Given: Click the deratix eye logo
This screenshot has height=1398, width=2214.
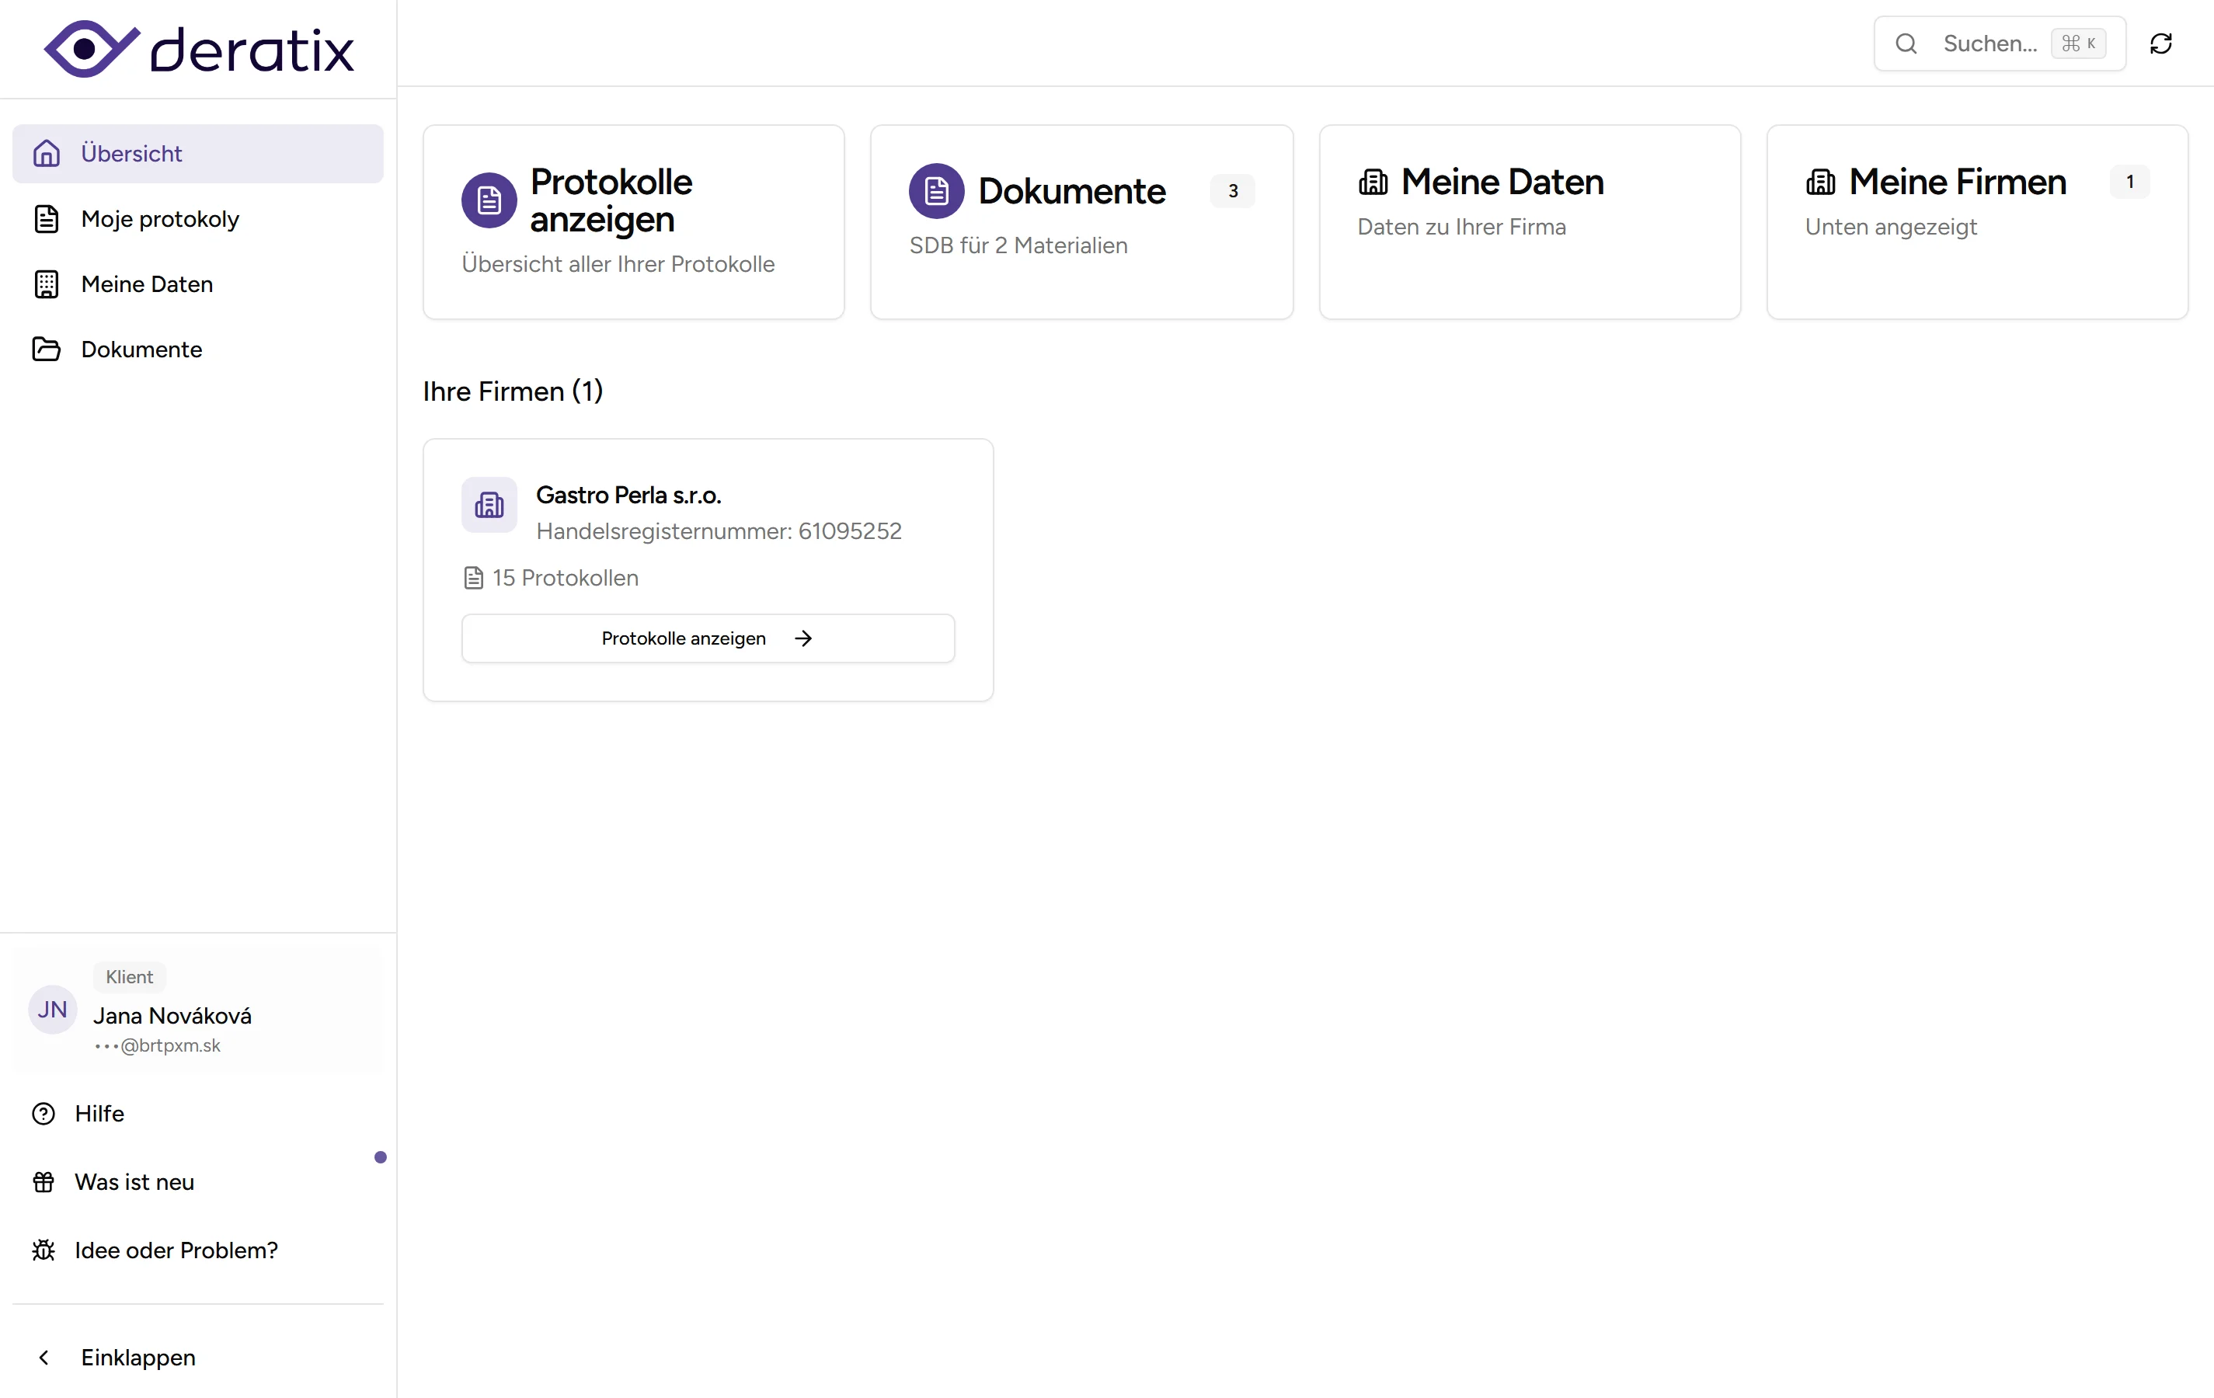Looking at the screenshot, I should click(x=91, y=49).
